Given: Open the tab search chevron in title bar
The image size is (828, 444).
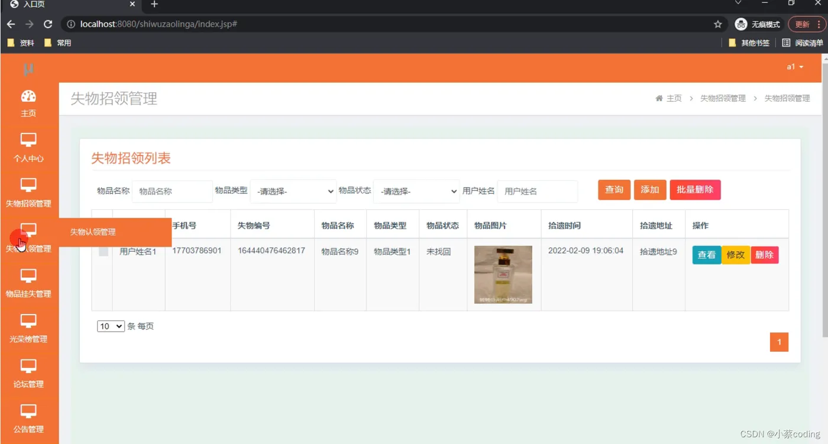Looking at the screenshot, I should pyautogui.click(x=738, y=4).
